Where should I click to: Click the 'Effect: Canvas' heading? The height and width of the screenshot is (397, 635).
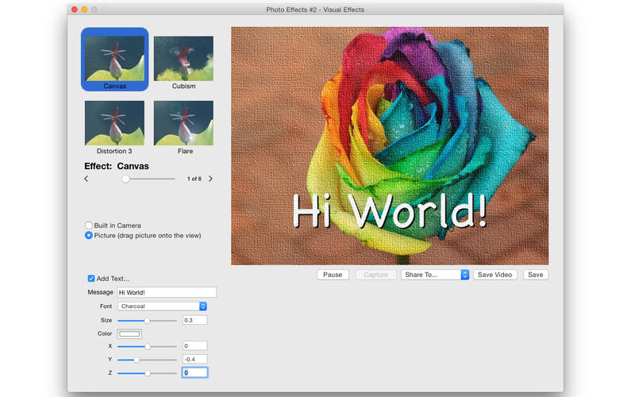tap(117, 166)
